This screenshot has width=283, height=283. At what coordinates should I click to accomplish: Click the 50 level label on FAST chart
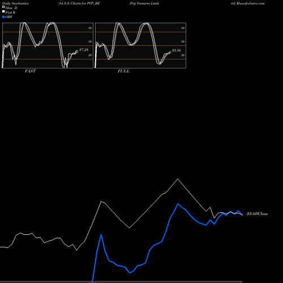[x=90, y=41]
